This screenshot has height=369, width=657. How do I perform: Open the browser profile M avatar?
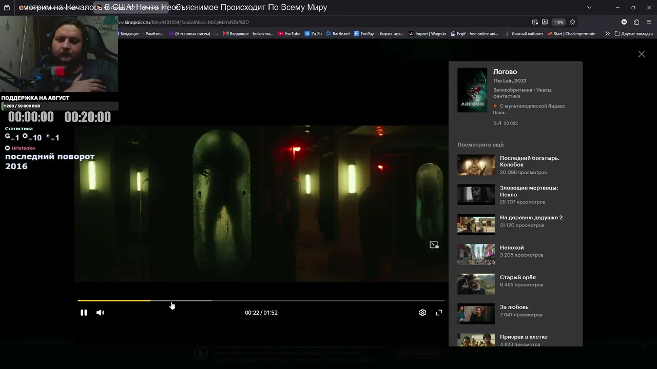pyautogui.click(x=624, y=22)
